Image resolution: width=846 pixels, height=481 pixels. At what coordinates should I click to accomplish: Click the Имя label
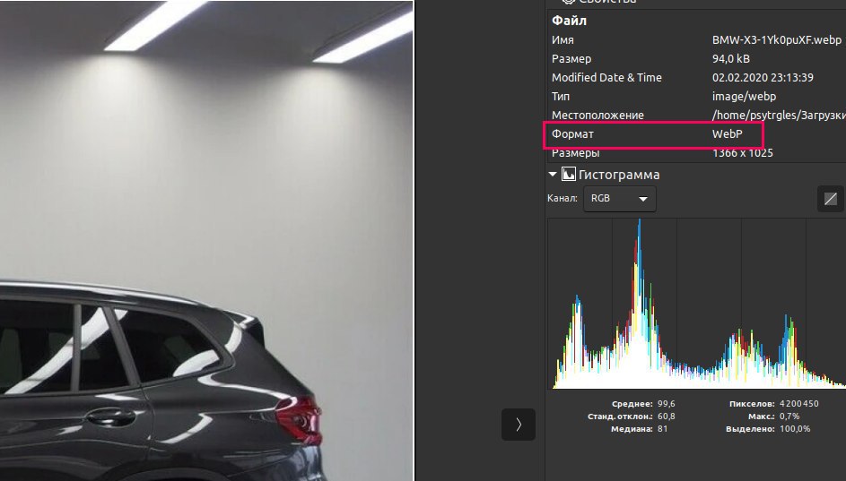pos(563,39)
